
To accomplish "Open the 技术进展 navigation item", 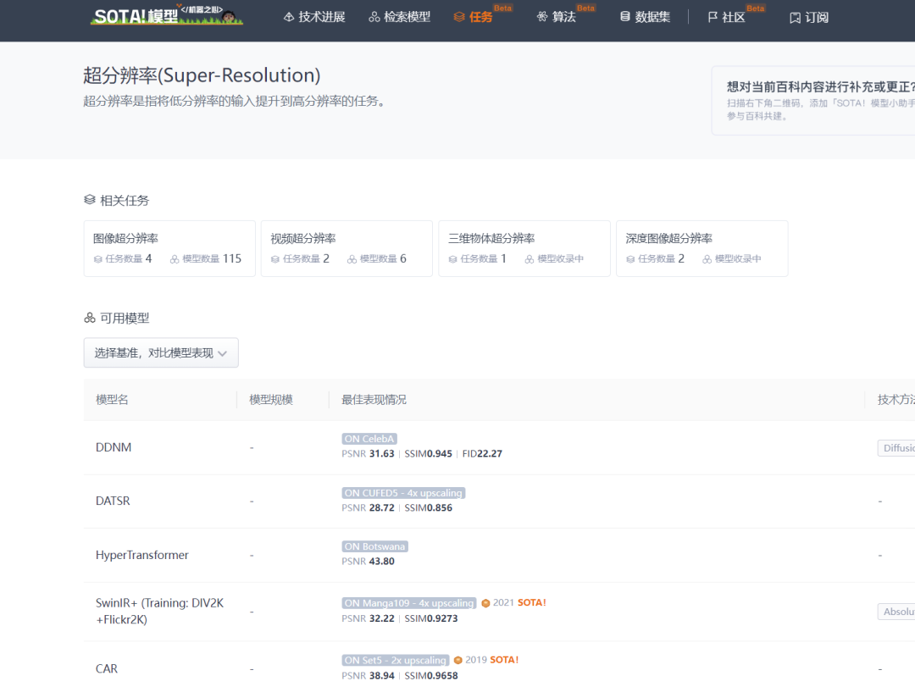I will click(x=314, y=17).
